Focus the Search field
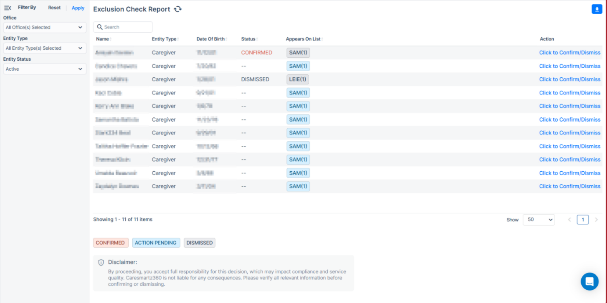This screenshot has height=303, width=607. (x=123, y=27)
